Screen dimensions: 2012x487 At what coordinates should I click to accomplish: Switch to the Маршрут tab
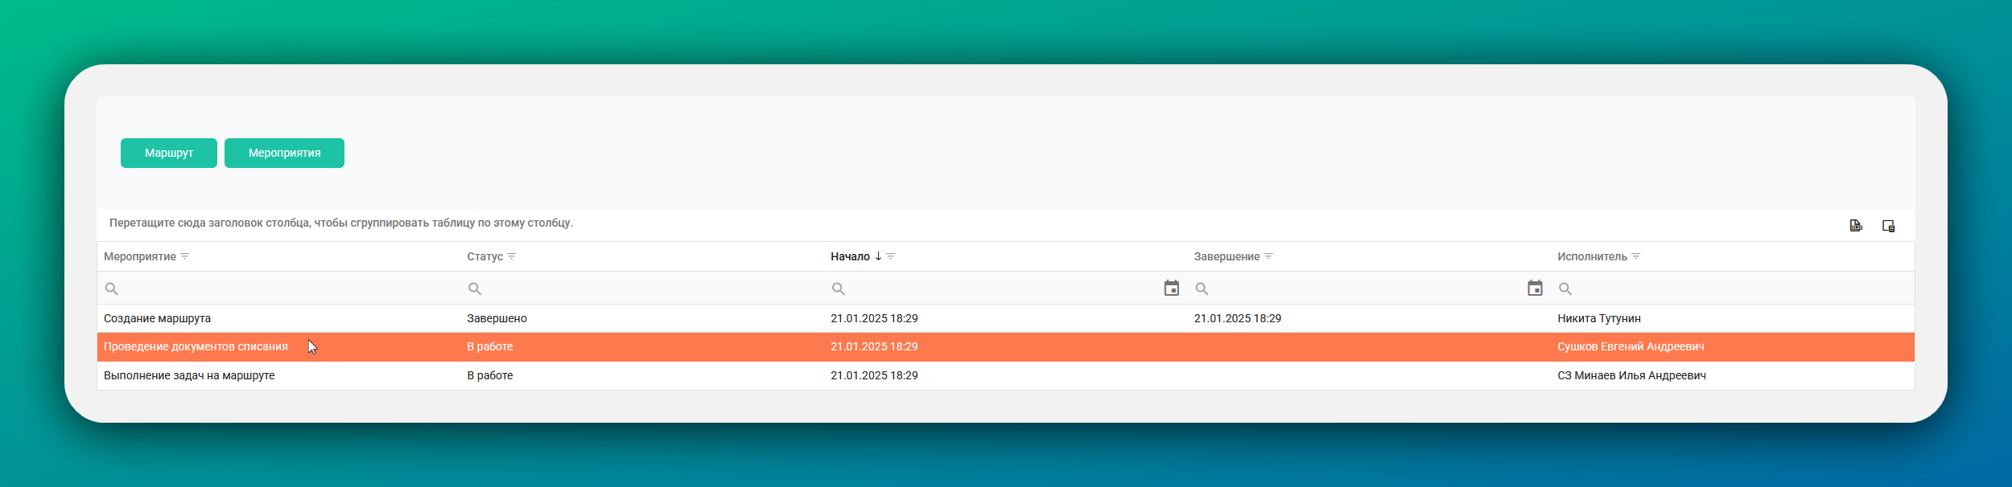coord(169,153)
